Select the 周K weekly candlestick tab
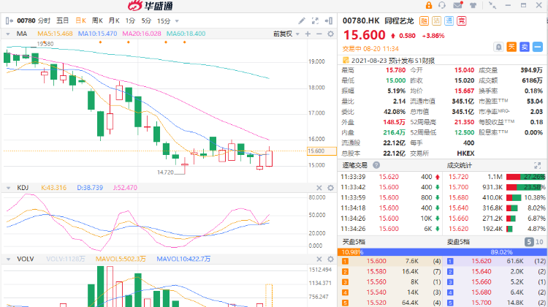This screenshot has height=307, width=548. pos(97,21)
